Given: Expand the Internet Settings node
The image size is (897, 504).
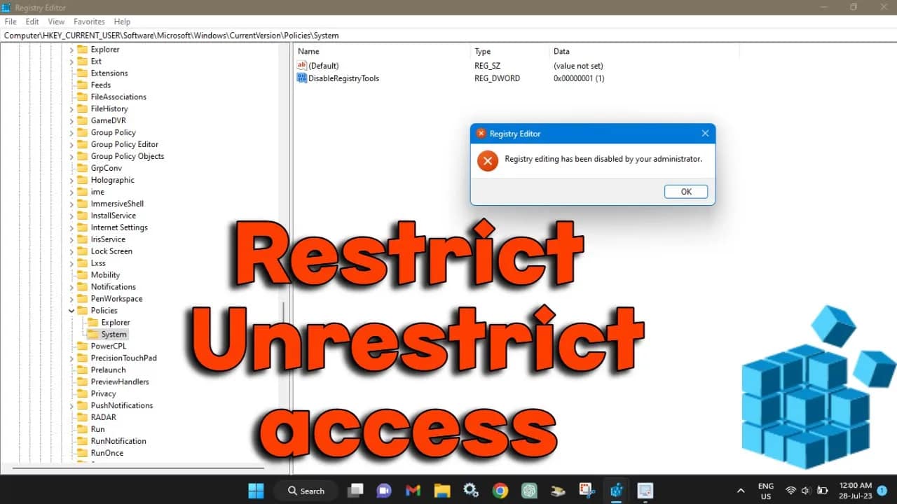Looking at the screenshot, I should point(72,227).
